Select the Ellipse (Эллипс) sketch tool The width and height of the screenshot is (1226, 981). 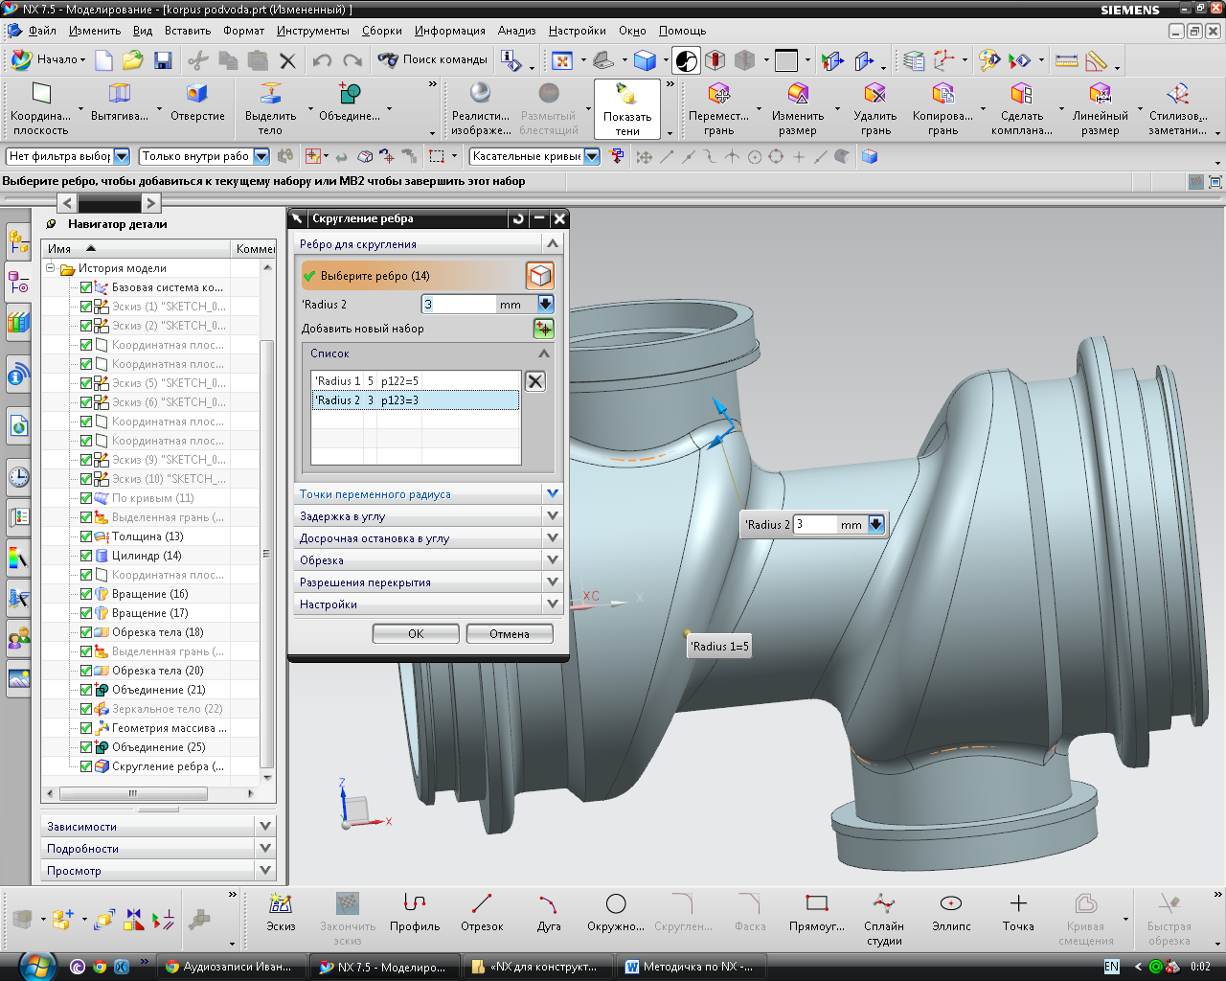coord(951,911)
